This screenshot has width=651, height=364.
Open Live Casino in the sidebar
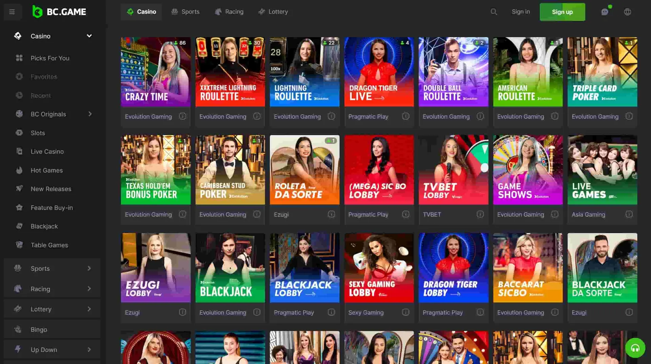click(x=47, y=151)
